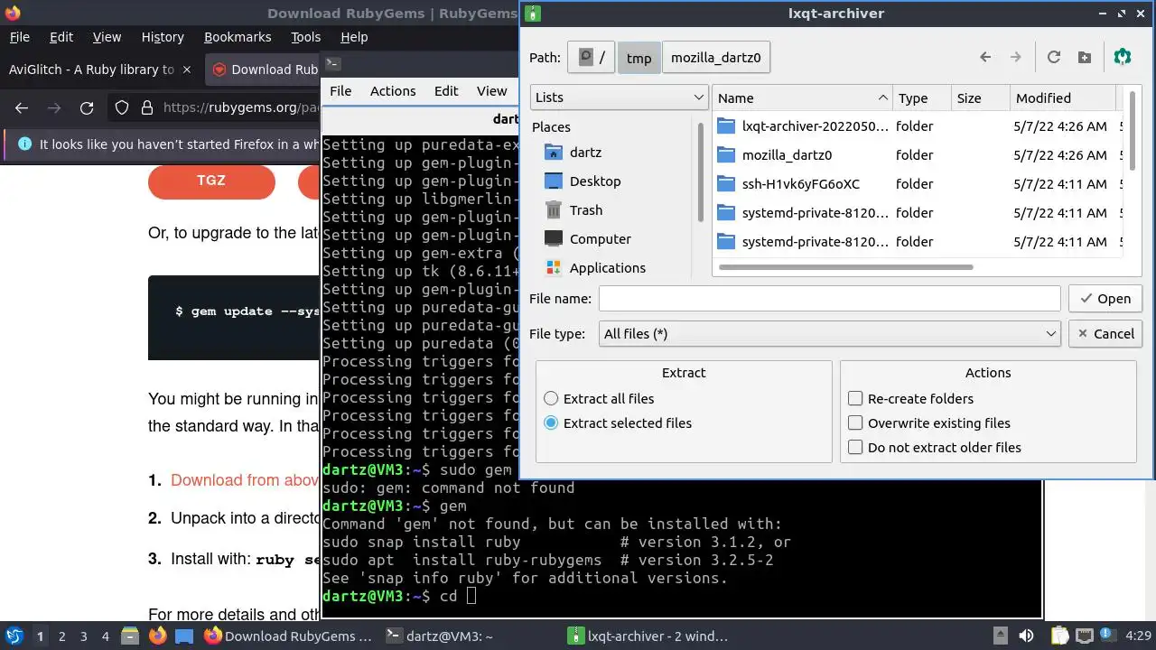Open Trash in the Places list
This screenshot has height=650, width=1156.
click(573, 210)
